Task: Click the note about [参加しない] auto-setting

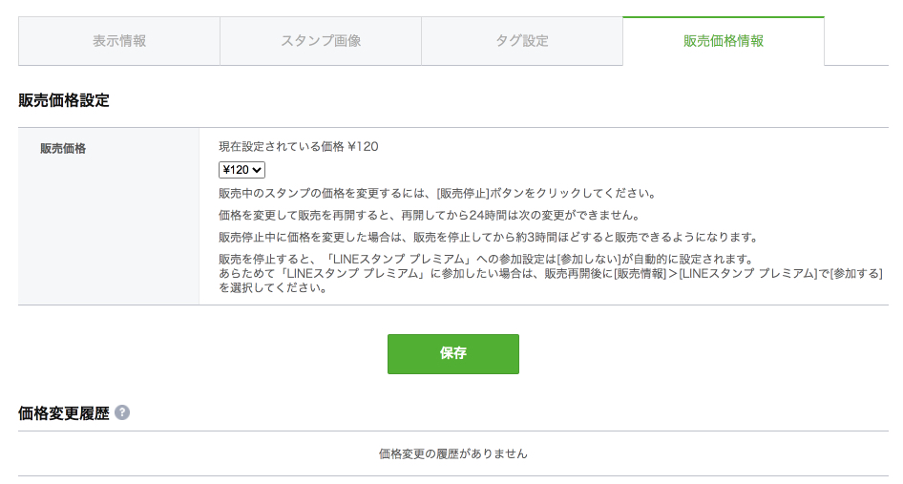Action: pyautogui.click(x=486, y=259)
